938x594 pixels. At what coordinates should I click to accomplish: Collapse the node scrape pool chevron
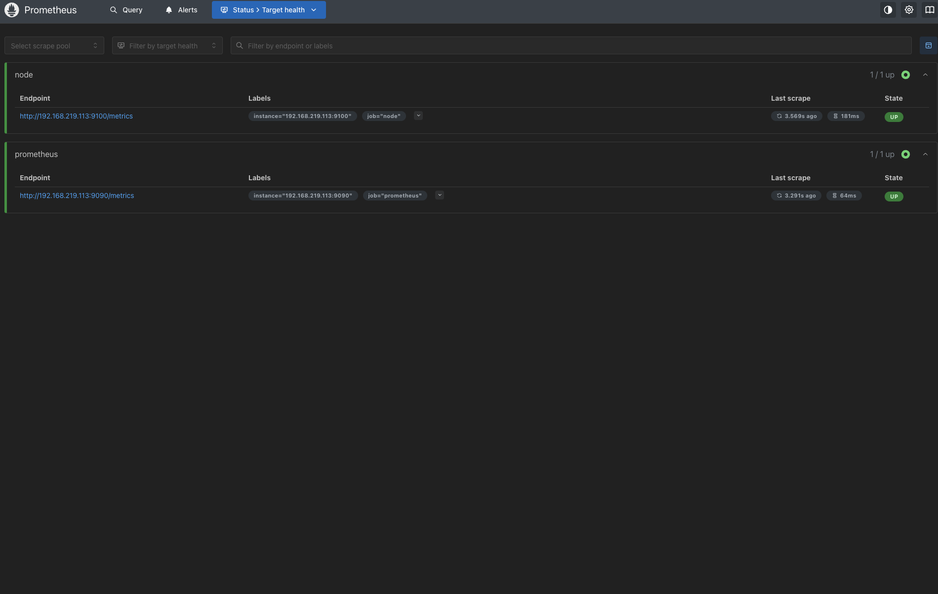[925, 75]
